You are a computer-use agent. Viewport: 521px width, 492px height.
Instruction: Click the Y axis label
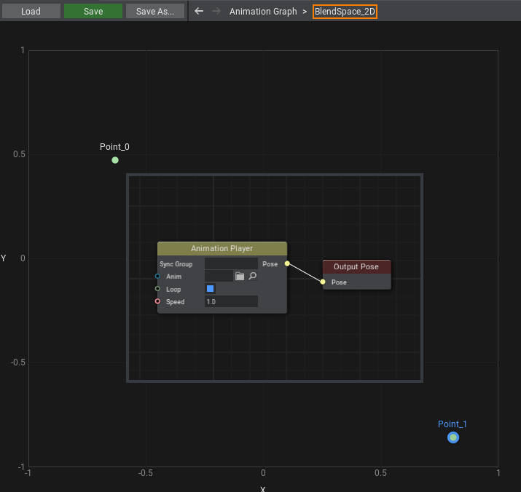(4, 258)
